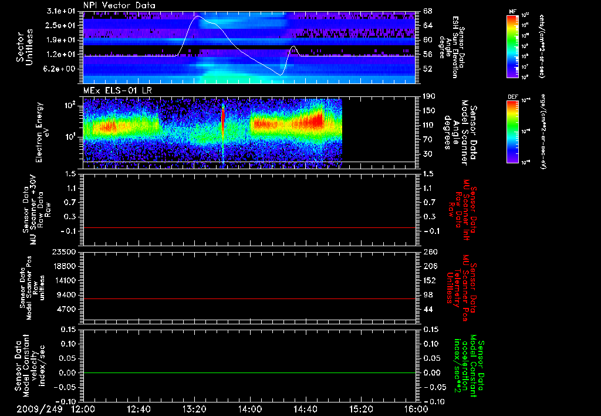Click the 190 scanner angle tick label

tap(429, 96)
